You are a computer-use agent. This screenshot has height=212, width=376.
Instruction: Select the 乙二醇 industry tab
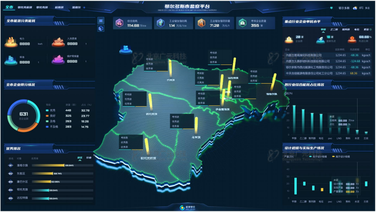pyautogui.click(x=334, y=30)
